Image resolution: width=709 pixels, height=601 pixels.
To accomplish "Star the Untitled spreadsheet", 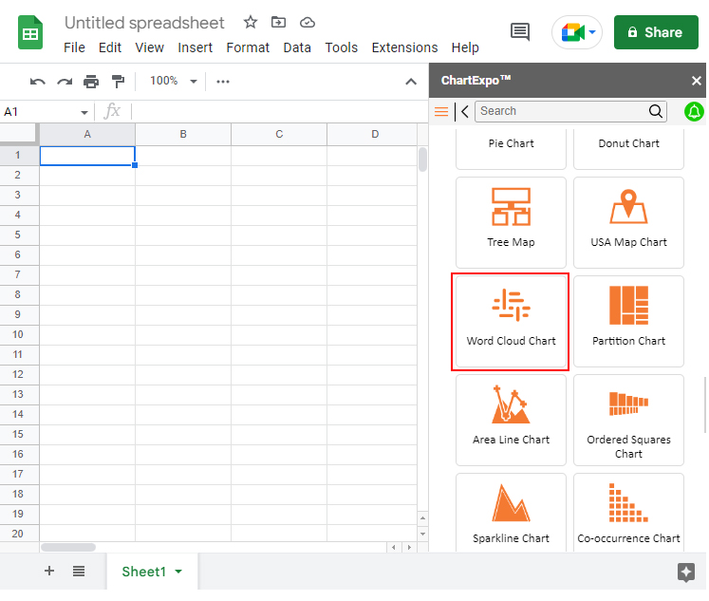I will point(250,22).
